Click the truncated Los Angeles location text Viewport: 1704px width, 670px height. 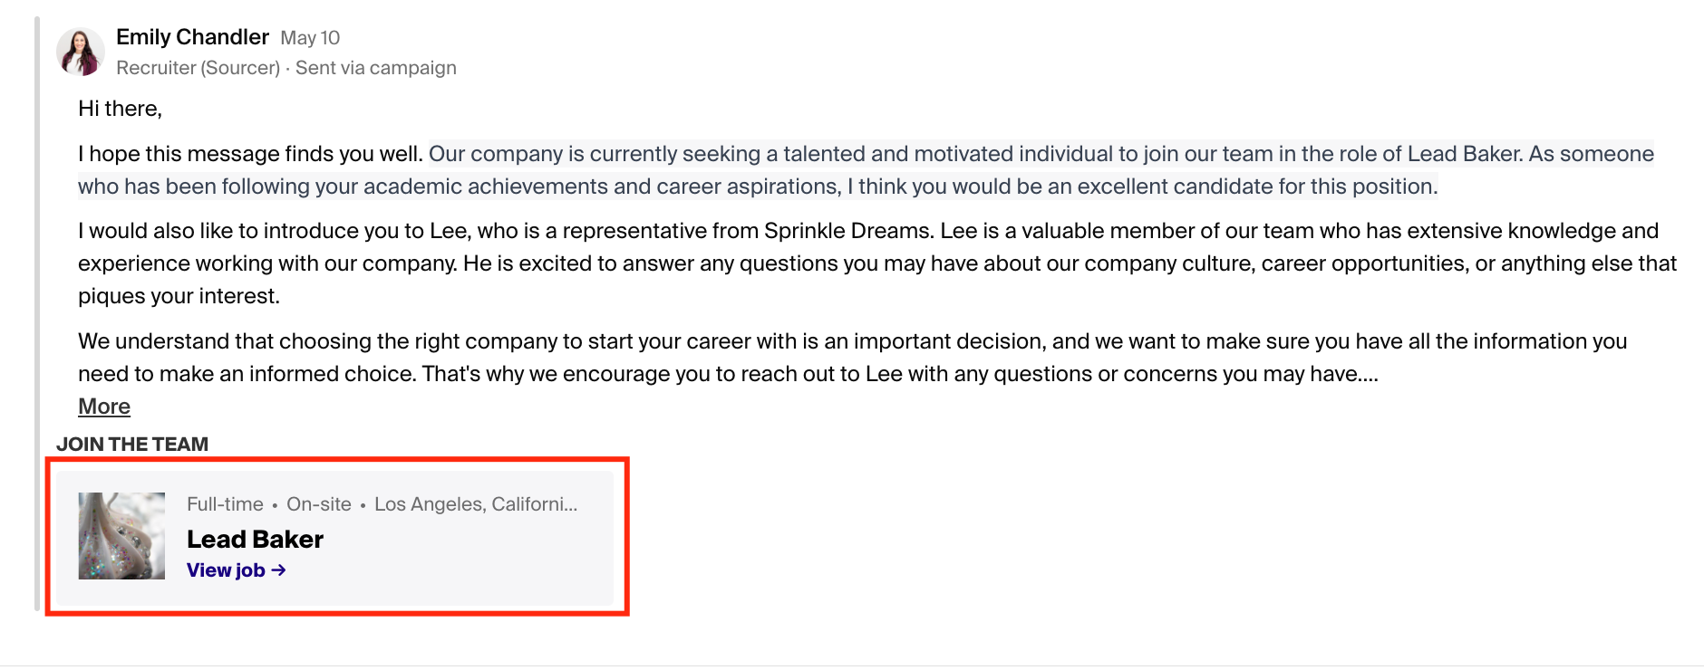(476, 504)
